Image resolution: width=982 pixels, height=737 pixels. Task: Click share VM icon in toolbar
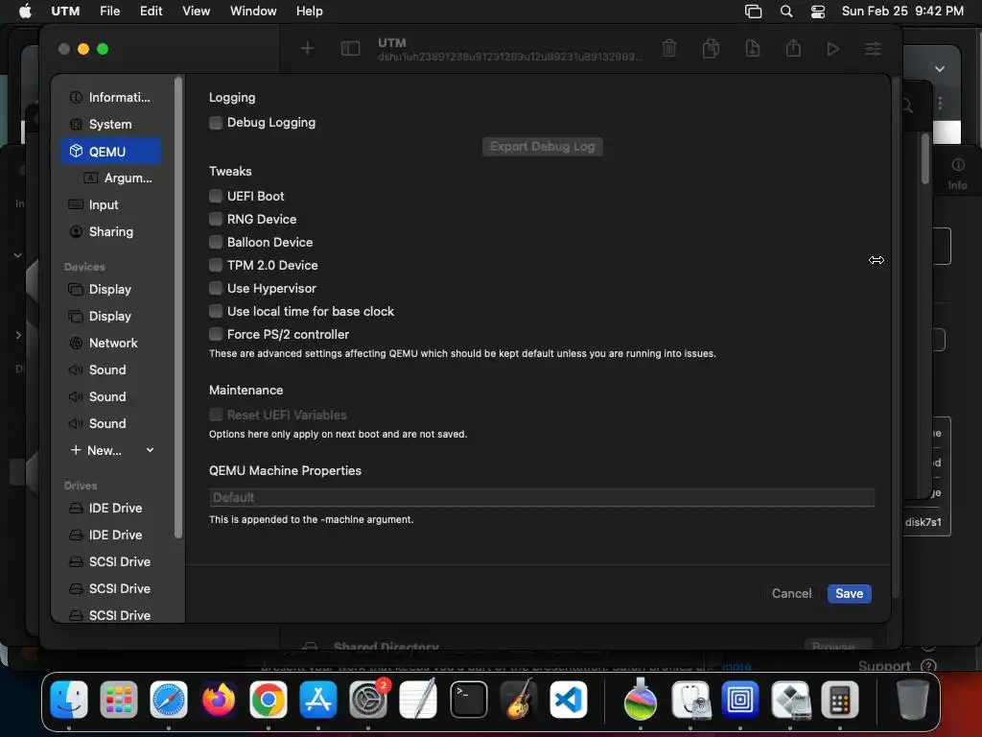[793, 48]
